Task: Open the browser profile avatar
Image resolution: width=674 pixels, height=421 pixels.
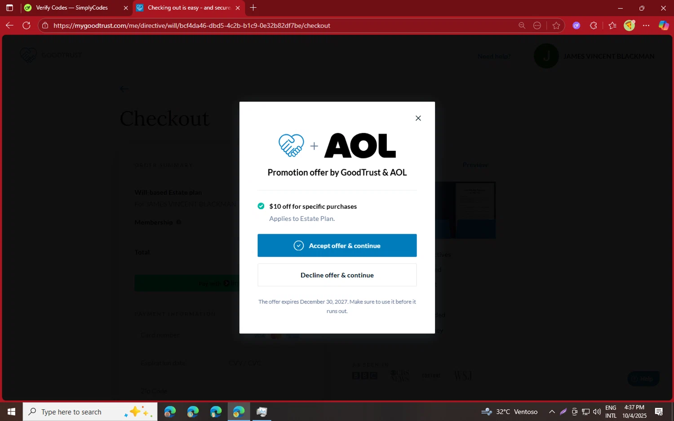Action: pos(630,26)
